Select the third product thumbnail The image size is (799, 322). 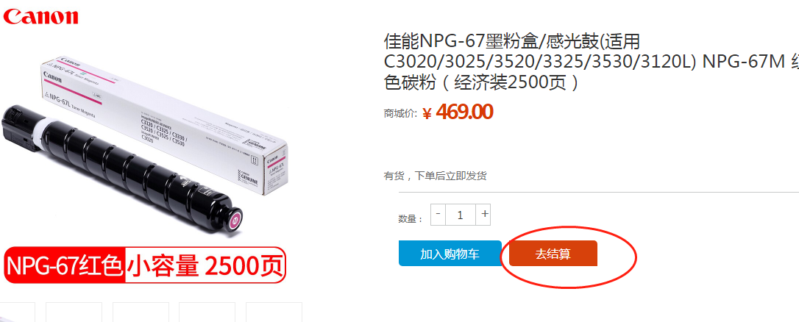pyautogui.click(x=141, y=312)
